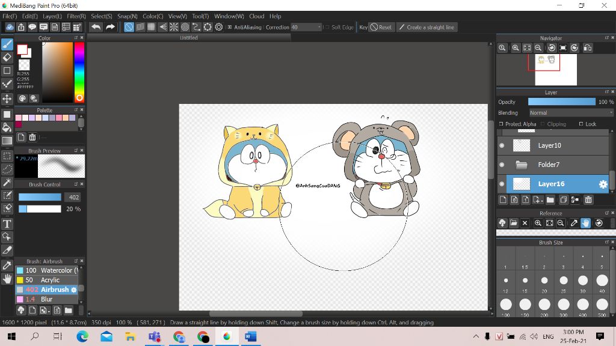Select the Eyedropper tool
The width and height of the screenshot is (616, 346).
tap(7, 265)
